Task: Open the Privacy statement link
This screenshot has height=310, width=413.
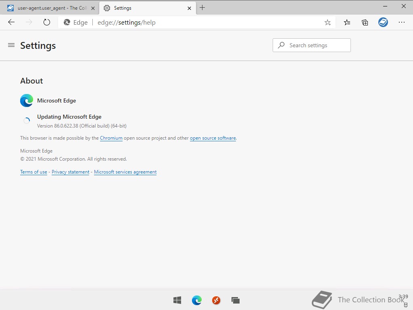Action: pos(70,172)
